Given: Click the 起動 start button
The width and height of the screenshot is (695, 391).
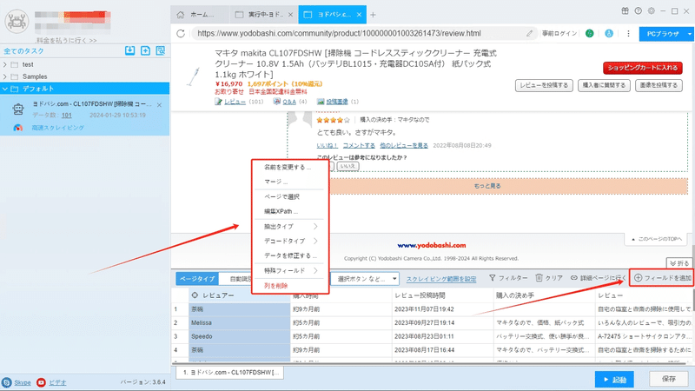Looking at the screenshot, I should (x=614, y=380).
